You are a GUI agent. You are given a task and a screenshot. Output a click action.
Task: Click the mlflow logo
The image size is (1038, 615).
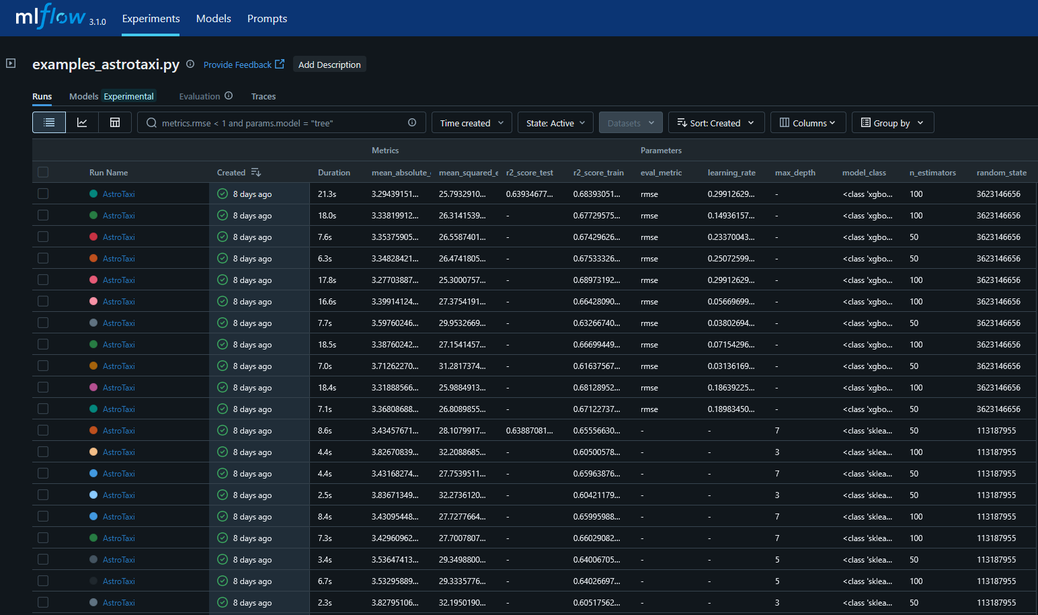point(51,17)
